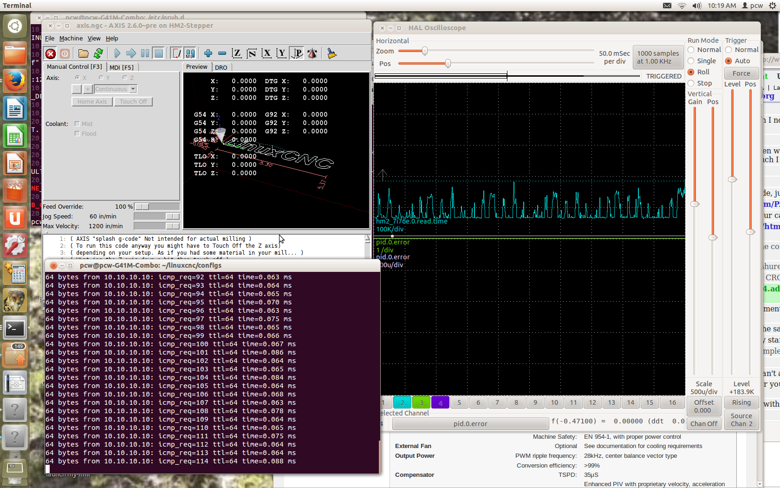Click the Chan Off button
The image size is (780, 488).
703,423
